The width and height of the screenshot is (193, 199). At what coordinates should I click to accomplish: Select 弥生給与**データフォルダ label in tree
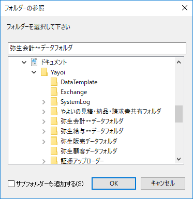point(92,131)
